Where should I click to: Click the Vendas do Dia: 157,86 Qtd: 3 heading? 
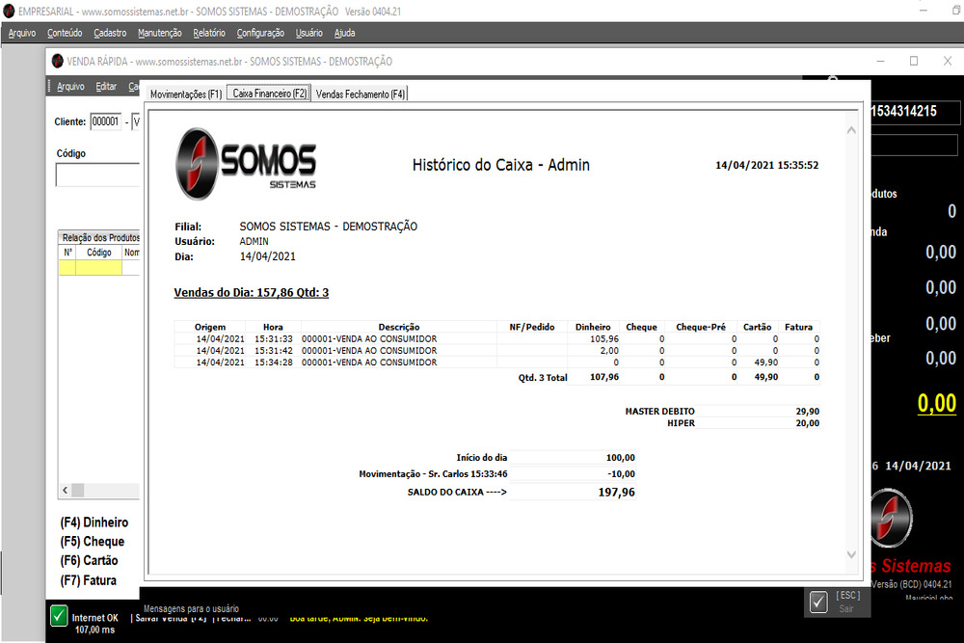click(x=252, y=293)
